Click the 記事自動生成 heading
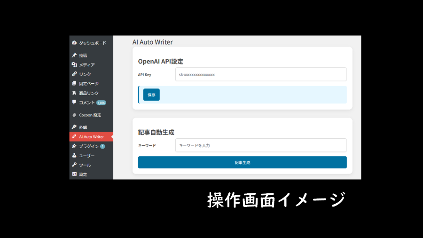423x238 pixels. pyautogui.click(x=156, y=133)
